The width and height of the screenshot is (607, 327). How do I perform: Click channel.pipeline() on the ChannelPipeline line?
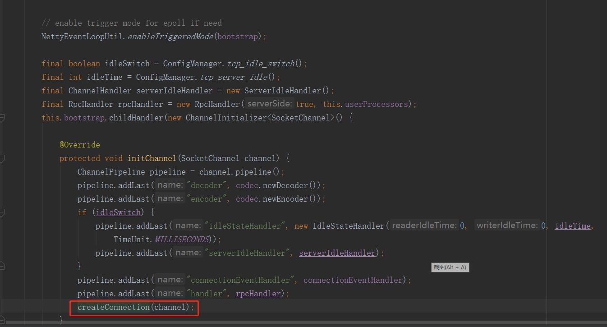(240, 172)
